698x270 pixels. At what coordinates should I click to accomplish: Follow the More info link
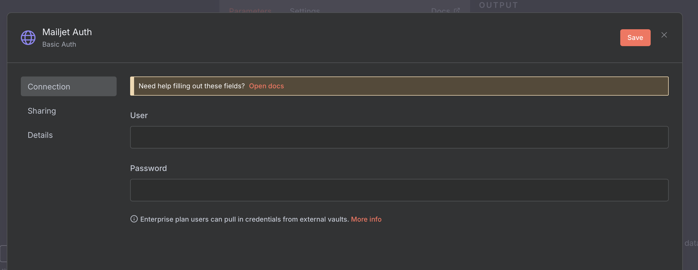point(366,219)
